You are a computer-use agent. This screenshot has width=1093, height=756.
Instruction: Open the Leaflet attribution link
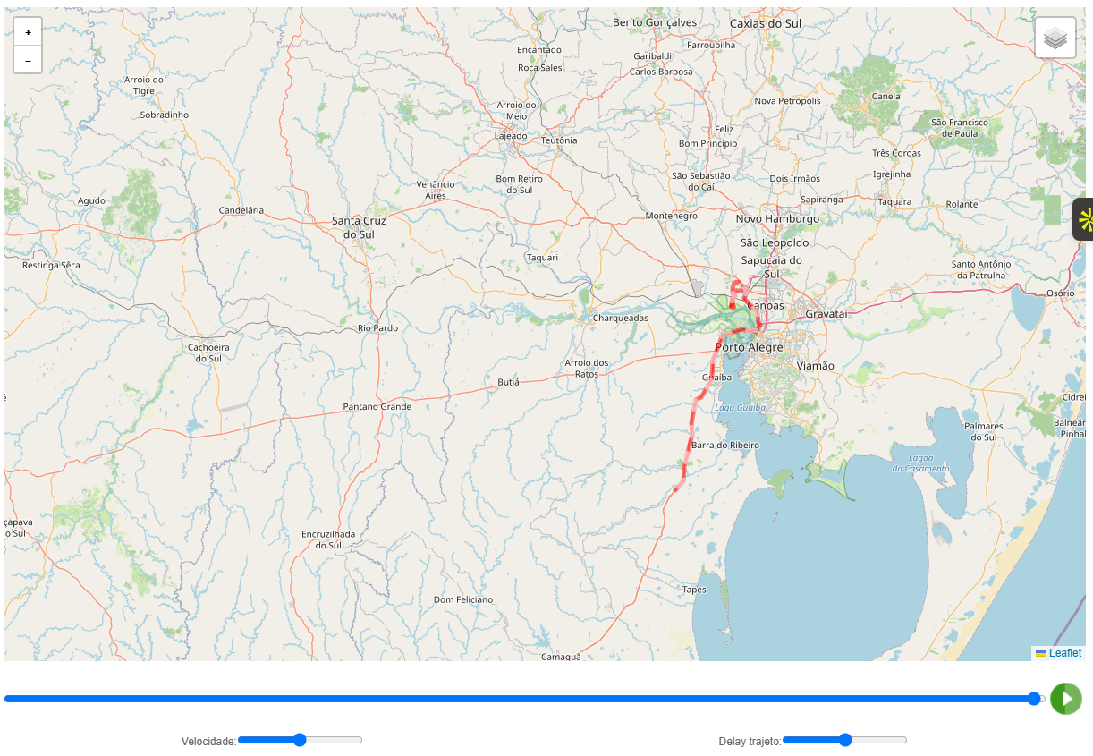click(1065, 653)
